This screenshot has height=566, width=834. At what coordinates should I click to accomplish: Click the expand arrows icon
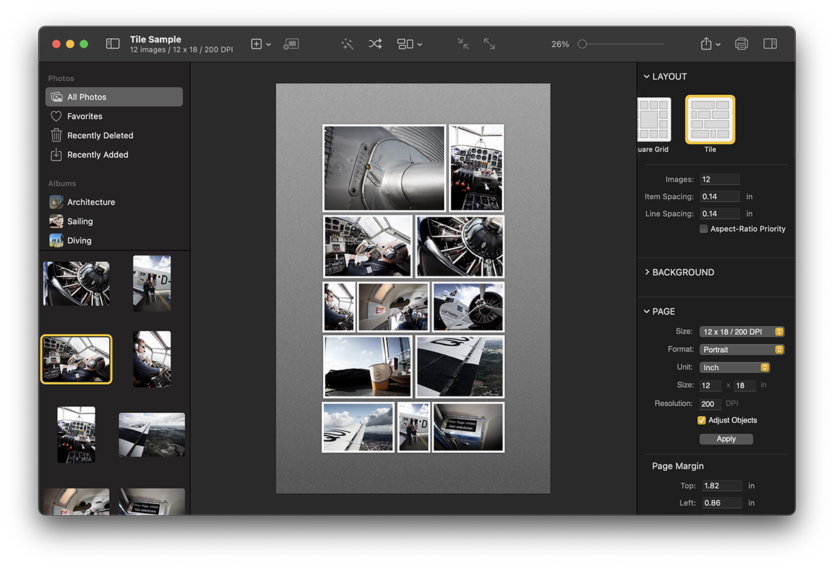pyautogui.click(x=489, y=44)
